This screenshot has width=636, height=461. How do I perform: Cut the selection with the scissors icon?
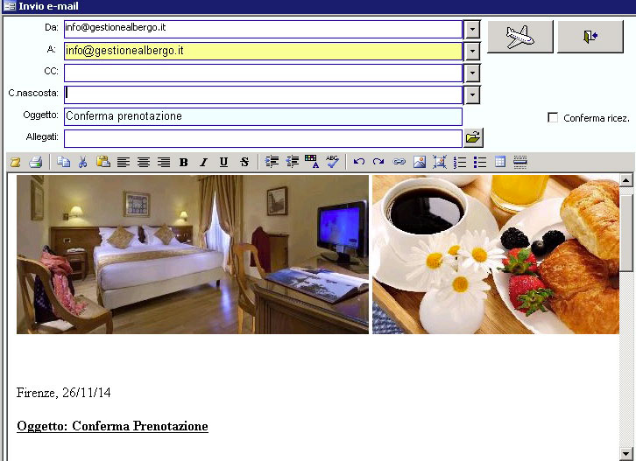[82, 162]
